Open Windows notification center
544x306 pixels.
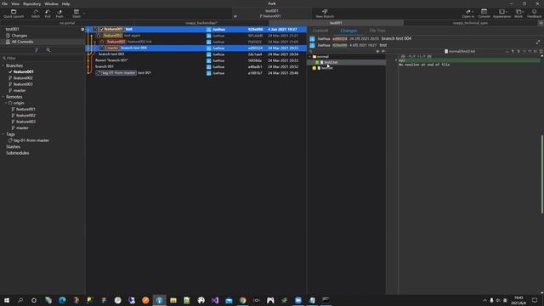[535, 300]
